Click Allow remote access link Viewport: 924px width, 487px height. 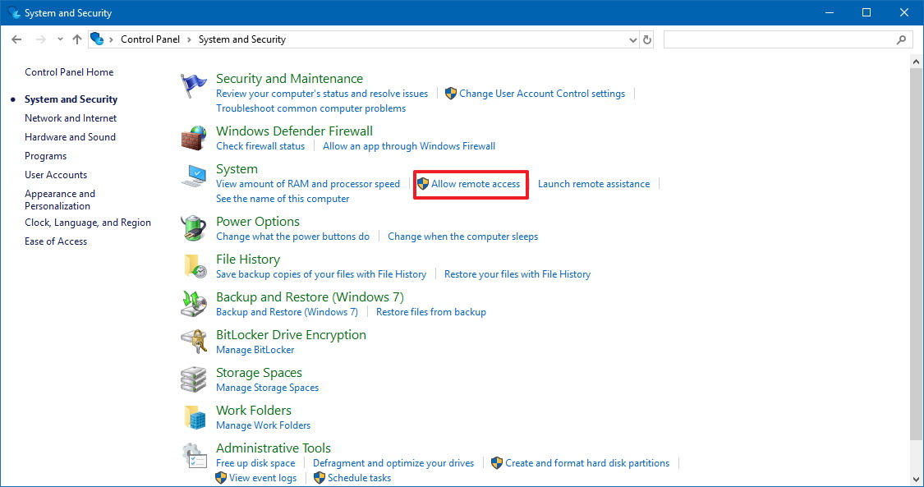point(476,184)
